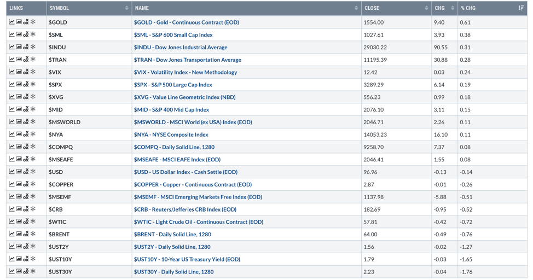533x280 pixels.
Task: Toggle the sort arrows in the Symbol column
Action: [126, 8]
